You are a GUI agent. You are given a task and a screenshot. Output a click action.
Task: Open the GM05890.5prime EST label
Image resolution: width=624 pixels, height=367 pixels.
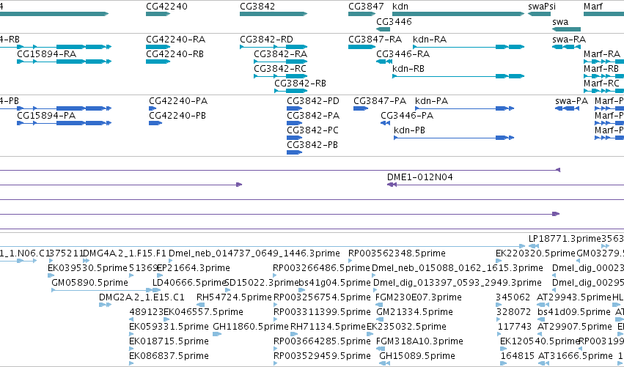(90, 282)
